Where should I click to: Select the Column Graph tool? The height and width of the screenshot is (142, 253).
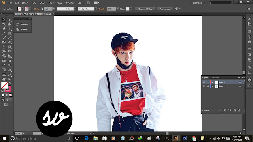pyautogui.click(x=9, y=70)
